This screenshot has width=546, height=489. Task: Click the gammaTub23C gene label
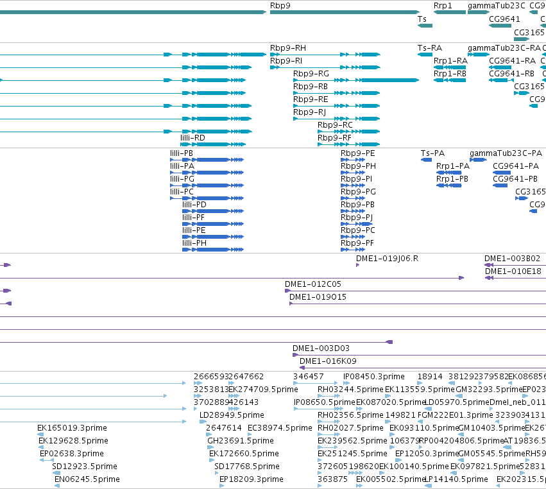point(496,6)
